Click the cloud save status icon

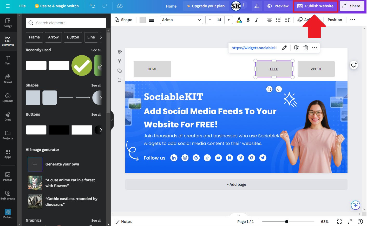tap(120, 6)
